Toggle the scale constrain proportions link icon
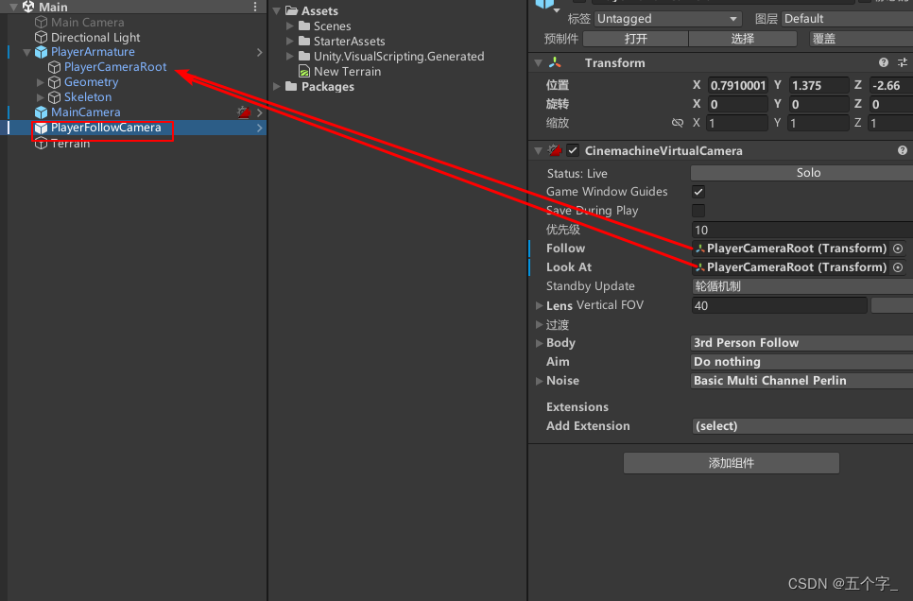913x601 pixels. tap(677, 123)
